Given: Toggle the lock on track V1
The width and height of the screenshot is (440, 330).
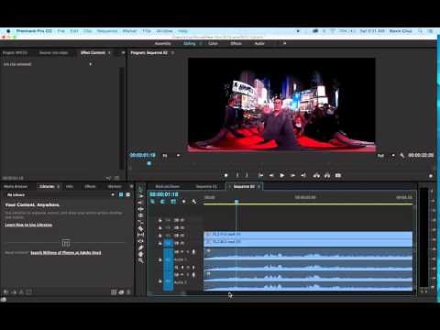Looking at the screenshot, I should click(x=159, y=243).
